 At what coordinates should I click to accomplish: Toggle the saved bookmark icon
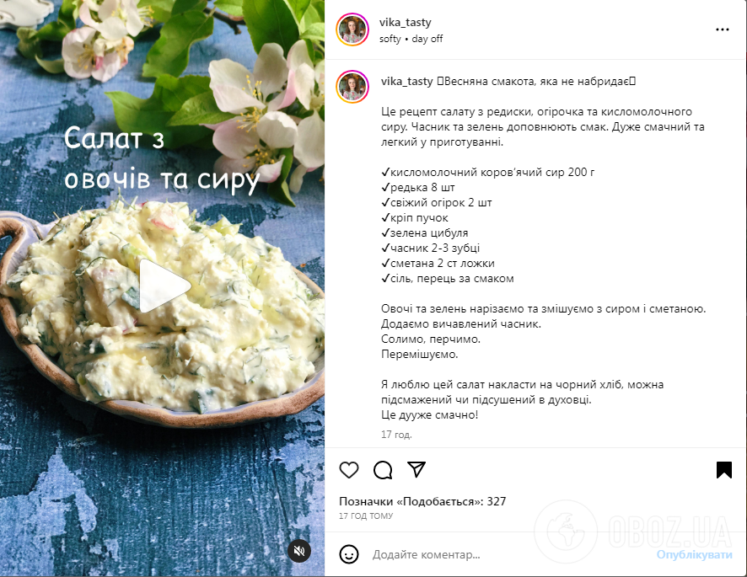(724, 470)
